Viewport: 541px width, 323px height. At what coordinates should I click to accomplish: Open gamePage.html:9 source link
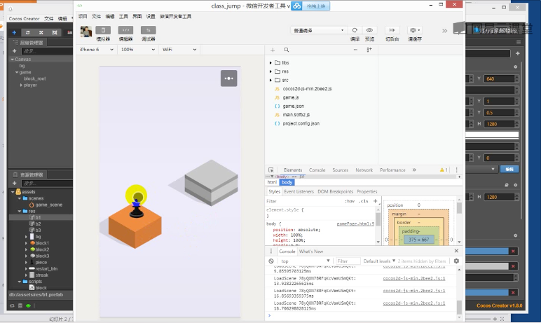pyautogui.click(x=355, y=224)
